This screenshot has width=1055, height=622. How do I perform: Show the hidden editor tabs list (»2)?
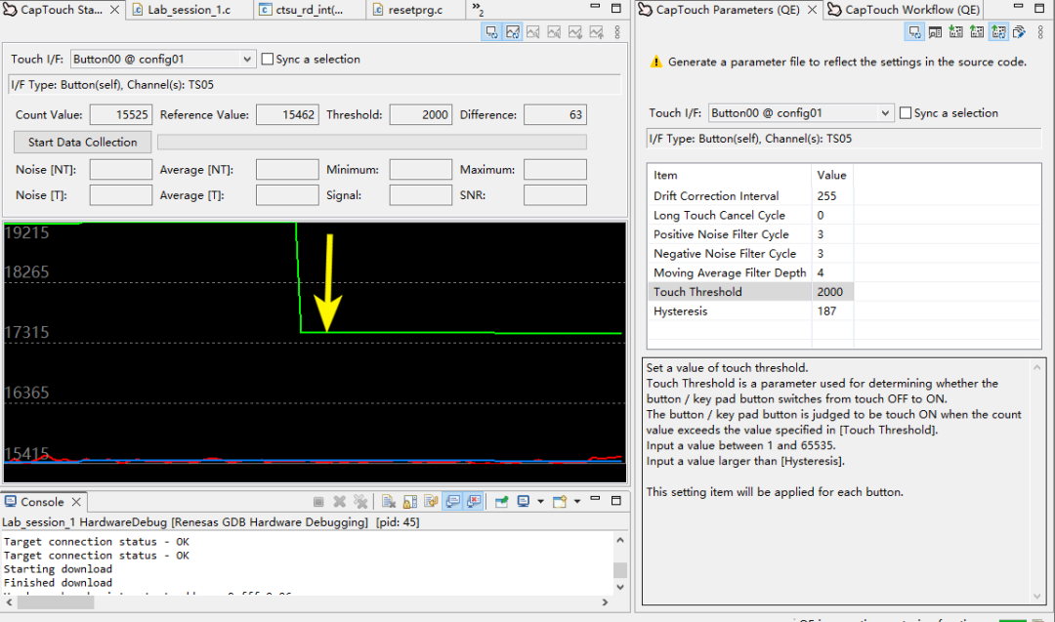pyautogui.click(x=478, y=10)
